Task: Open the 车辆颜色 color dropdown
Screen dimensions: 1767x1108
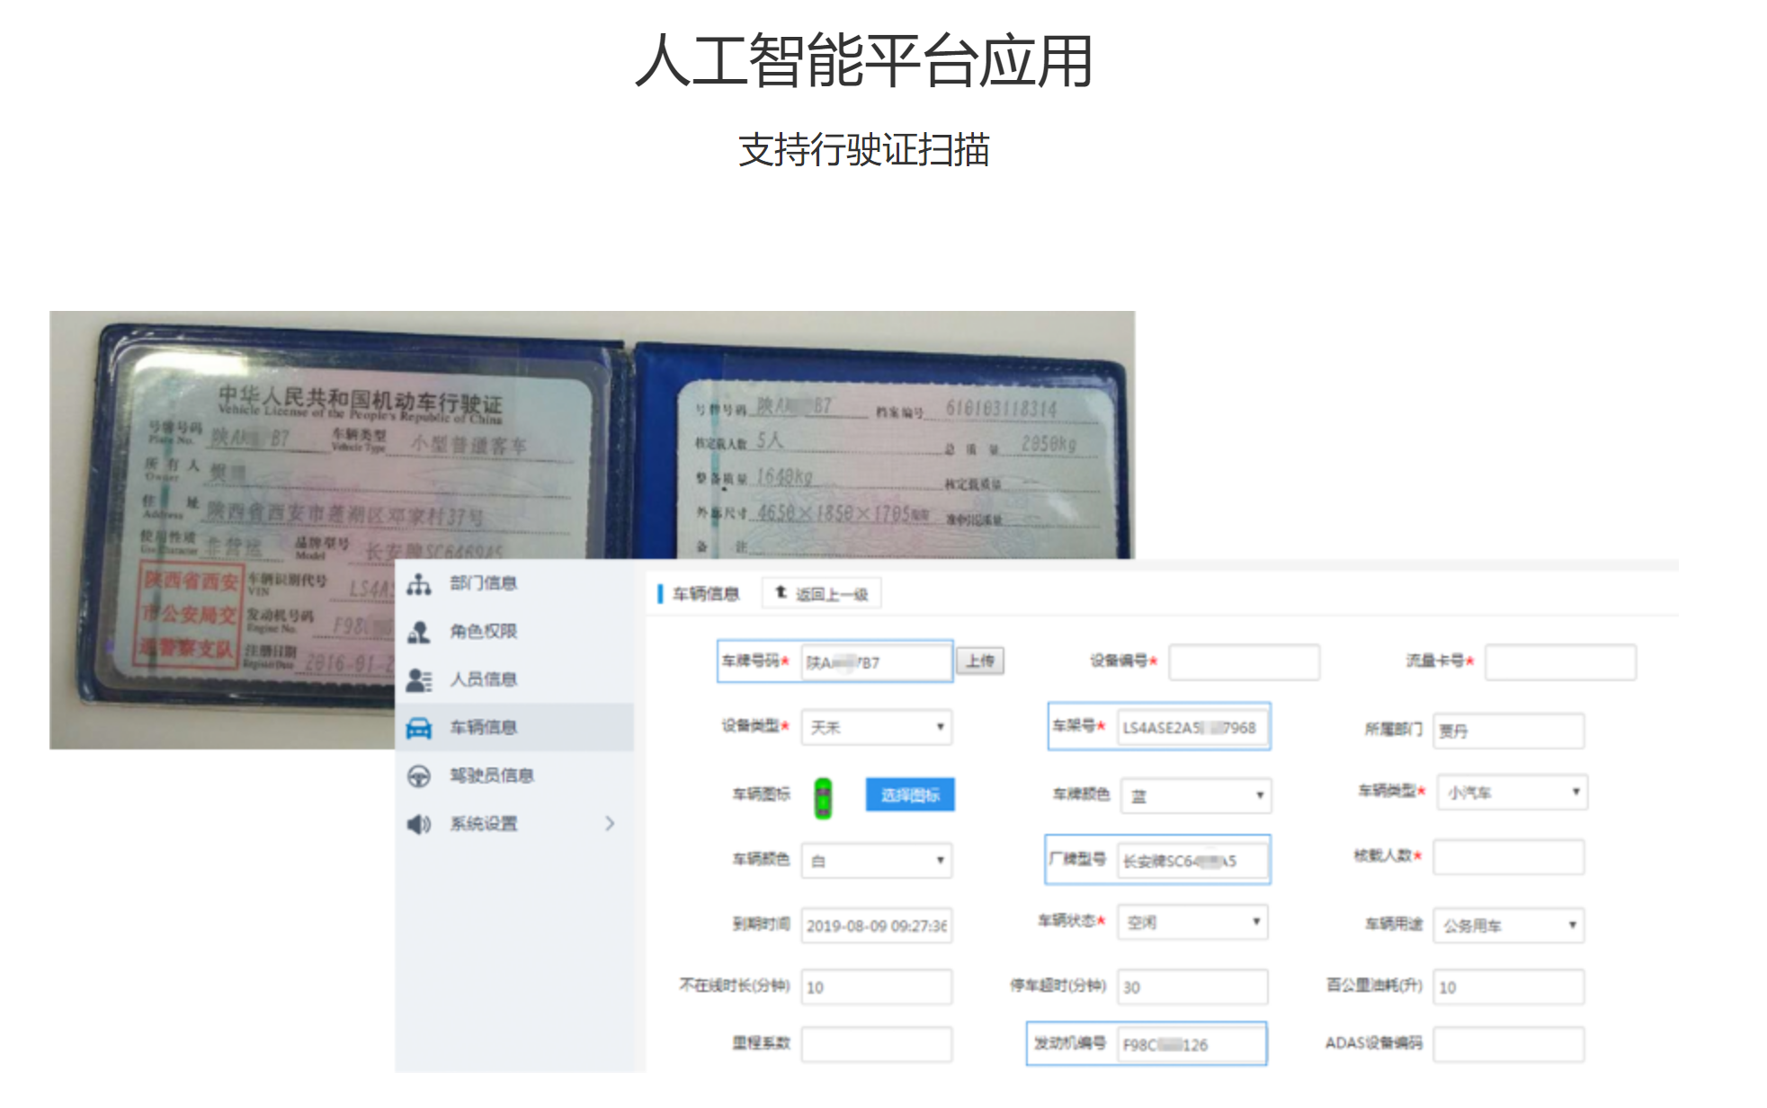Action: click(876, 860)
